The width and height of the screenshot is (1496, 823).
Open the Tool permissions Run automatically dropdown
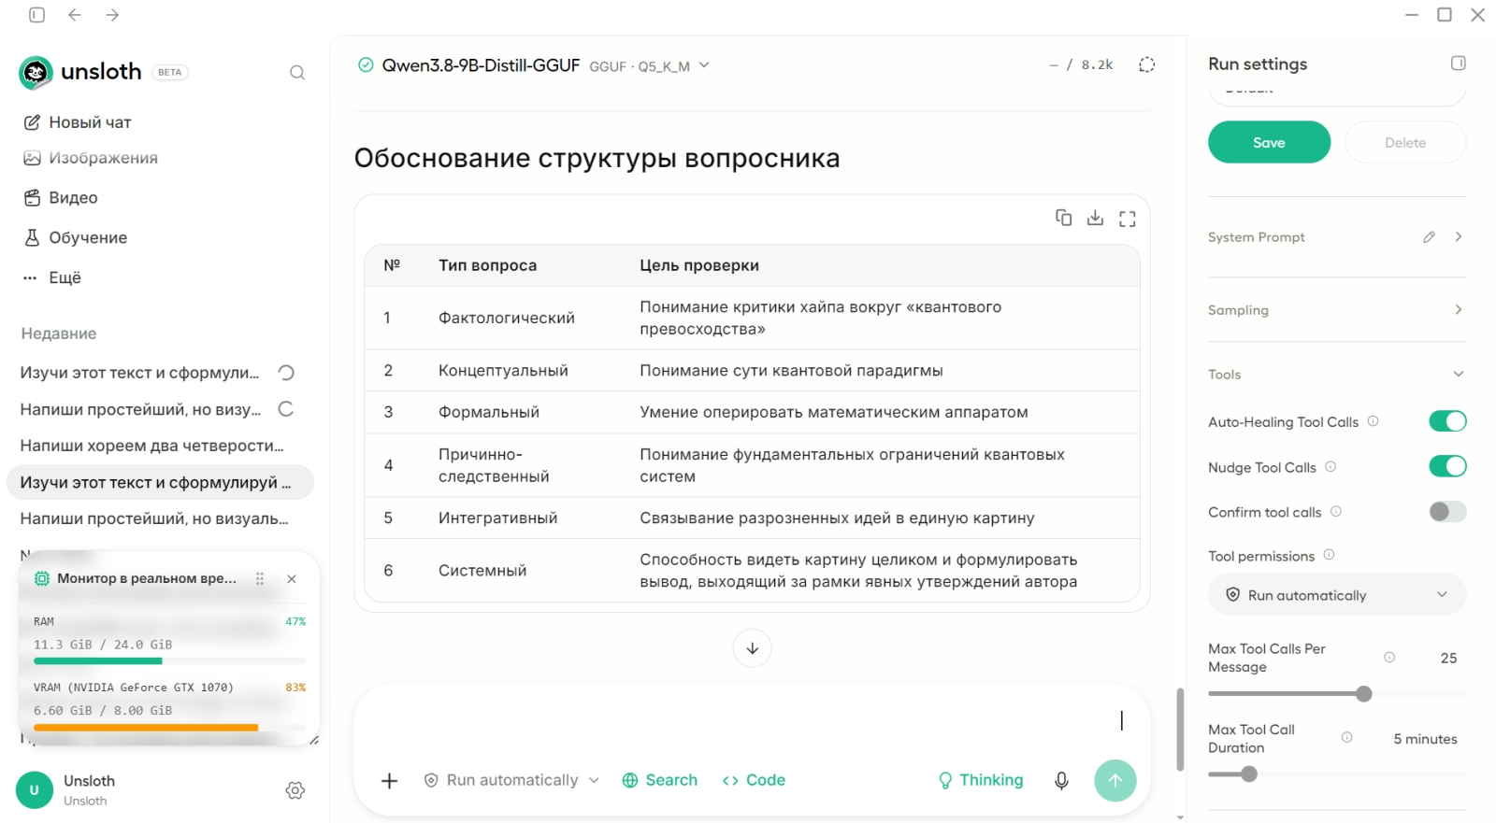pos(1337,595)
